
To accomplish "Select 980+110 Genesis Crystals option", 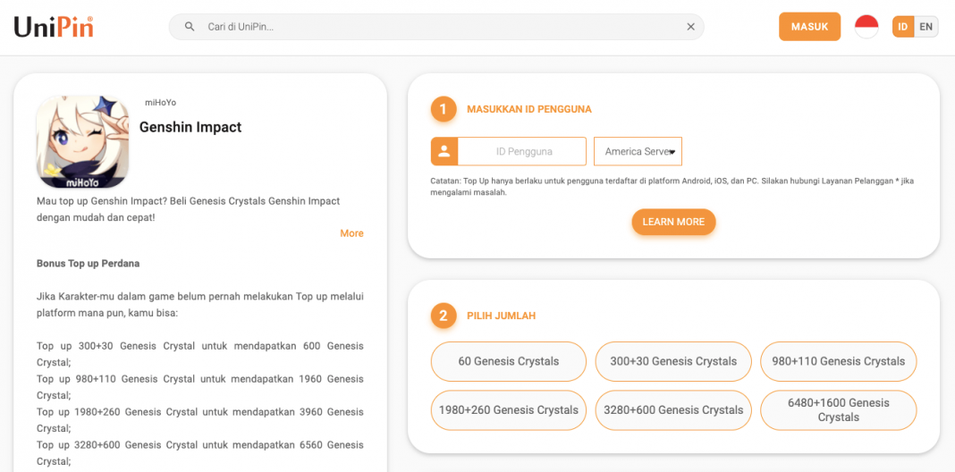I will coord(838,361).
